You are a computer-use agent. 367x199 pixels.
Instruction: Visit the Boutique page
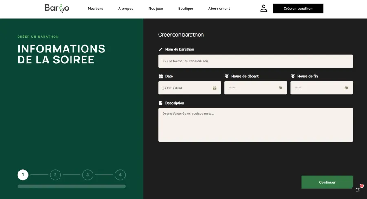tap(186, 9)
